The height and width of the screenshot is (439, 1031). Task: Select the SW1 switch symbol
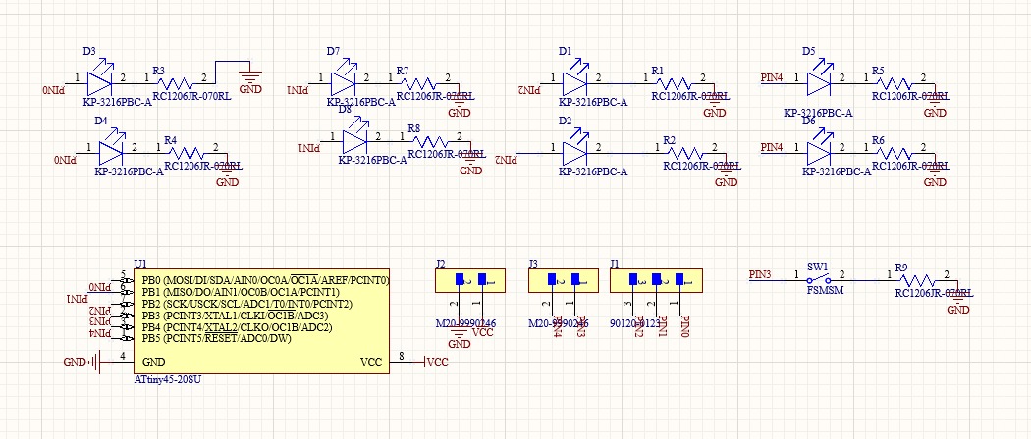[819, 279]
